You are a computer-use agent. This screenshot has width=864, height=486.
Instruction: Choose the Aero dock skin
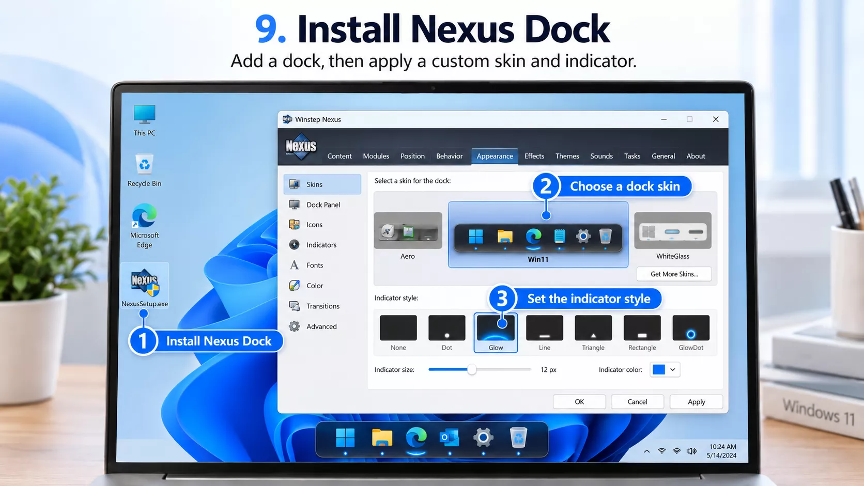(x=408, y=236)
